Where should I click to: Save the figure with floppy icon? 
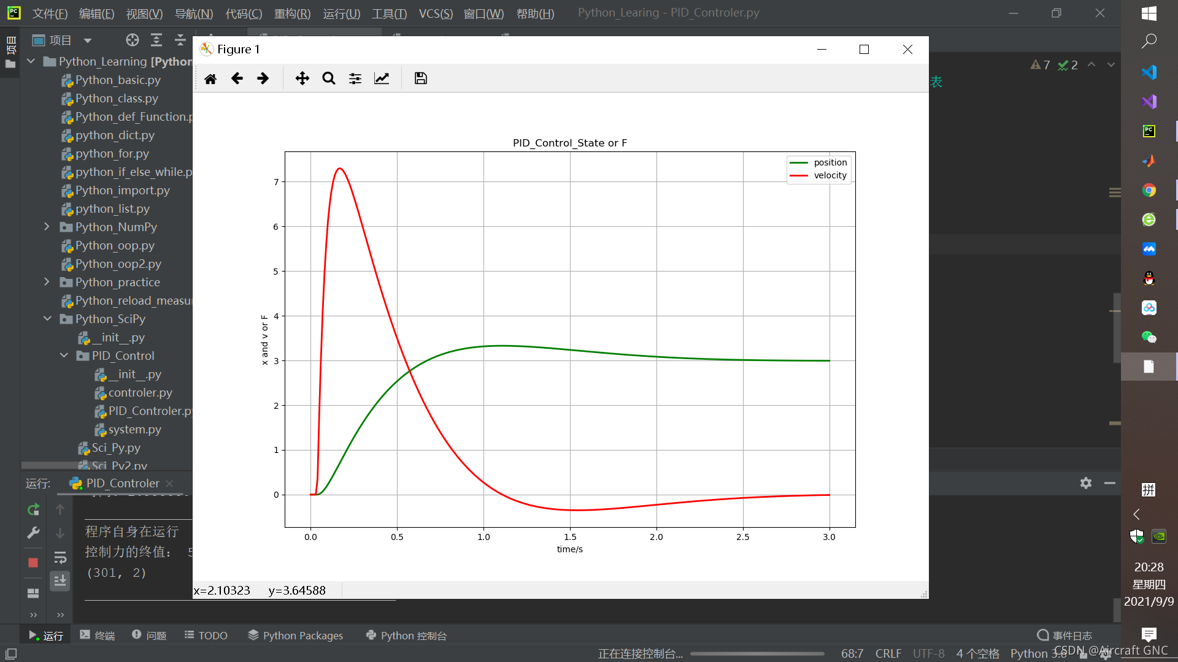tap(420, 78)
